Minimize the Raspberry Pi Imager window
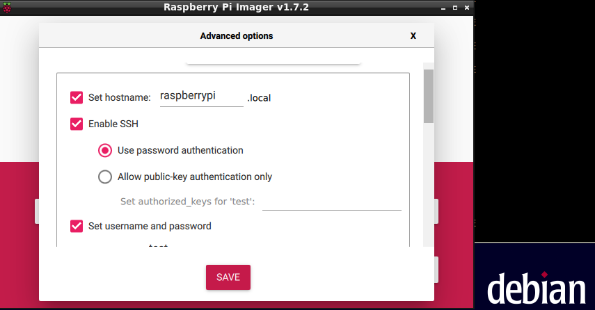The height and width of the screenshot is (310, 595). coord(443,7)
